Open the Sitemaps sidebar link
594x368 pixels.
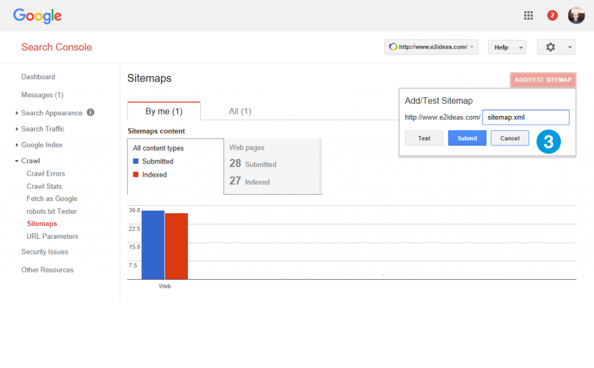coord(42,224)
